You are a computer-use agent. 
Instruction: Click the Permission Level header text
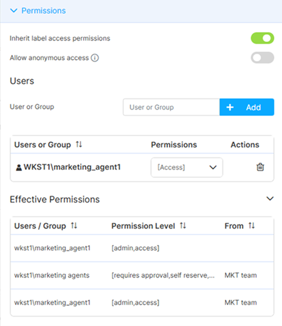tap(143, 226)
